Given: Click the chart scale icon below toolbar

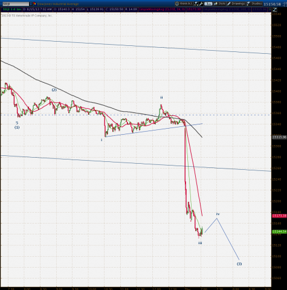Looking at the screenshot, I should 275,9.
